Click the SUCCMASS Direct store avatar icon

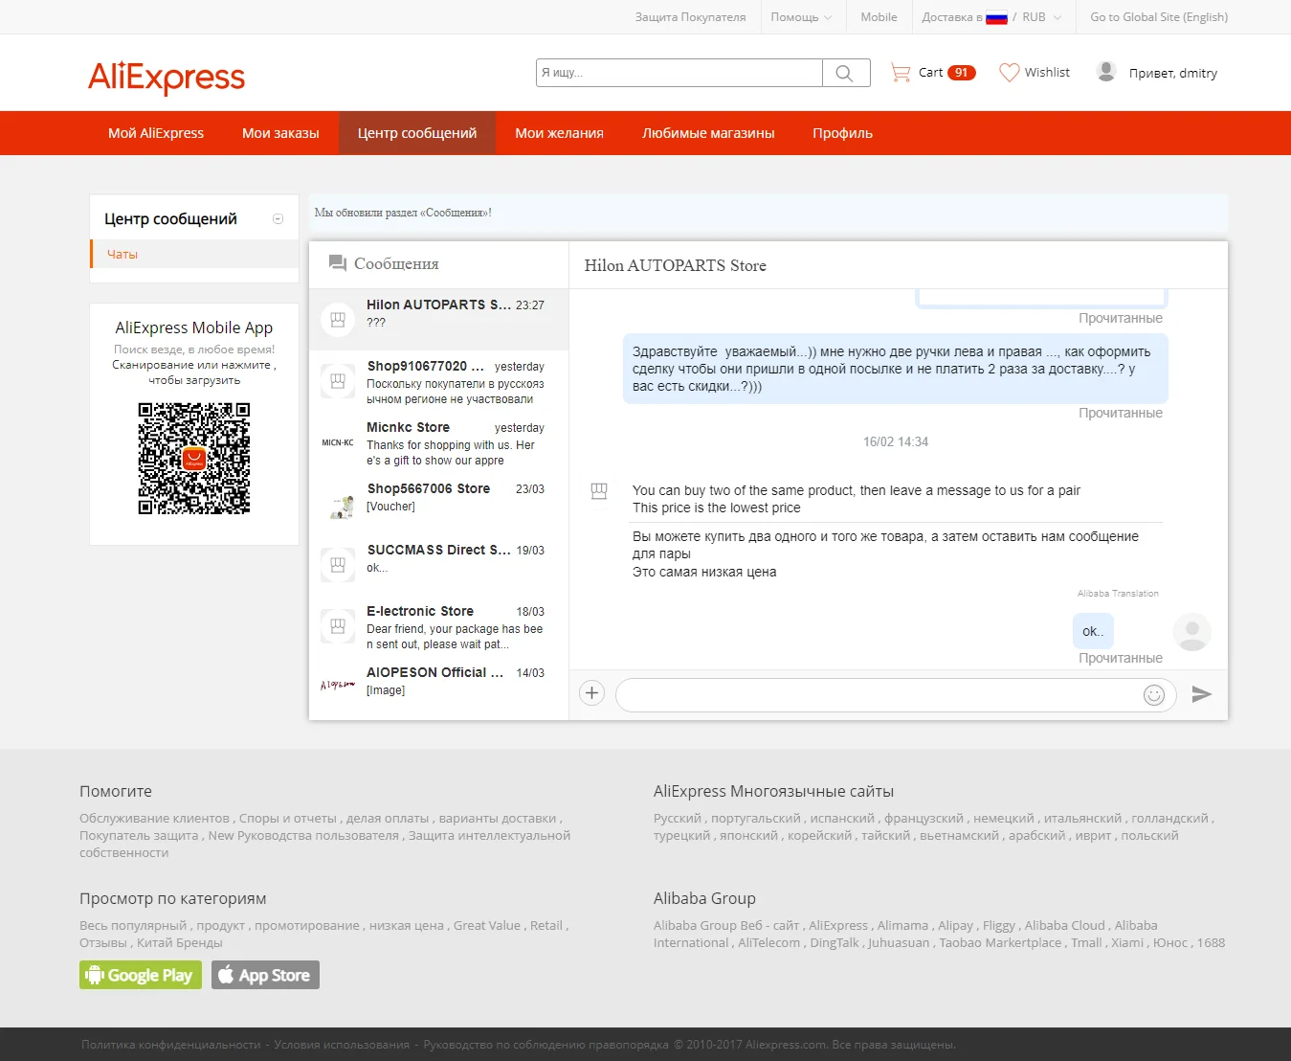[338, 565]
